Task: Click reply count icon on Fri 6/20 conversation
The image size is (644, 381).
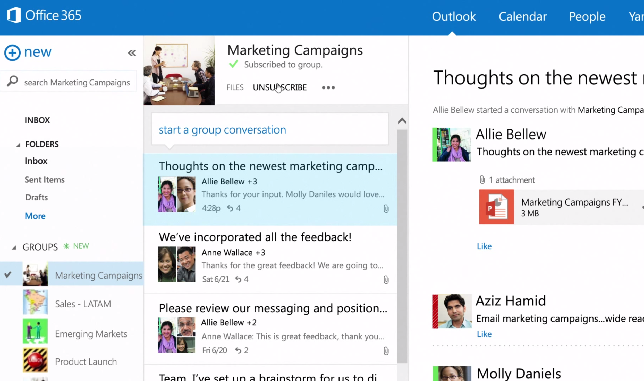Action: click(238, 350)
